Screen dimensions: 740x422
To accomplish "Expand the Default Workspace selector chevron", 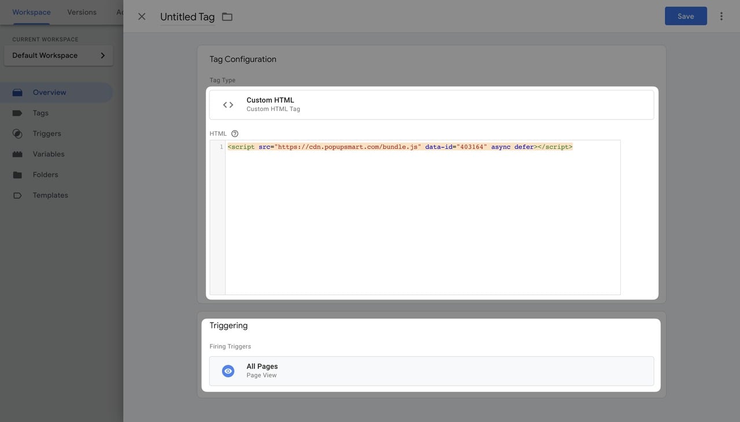I will point(103,55).
